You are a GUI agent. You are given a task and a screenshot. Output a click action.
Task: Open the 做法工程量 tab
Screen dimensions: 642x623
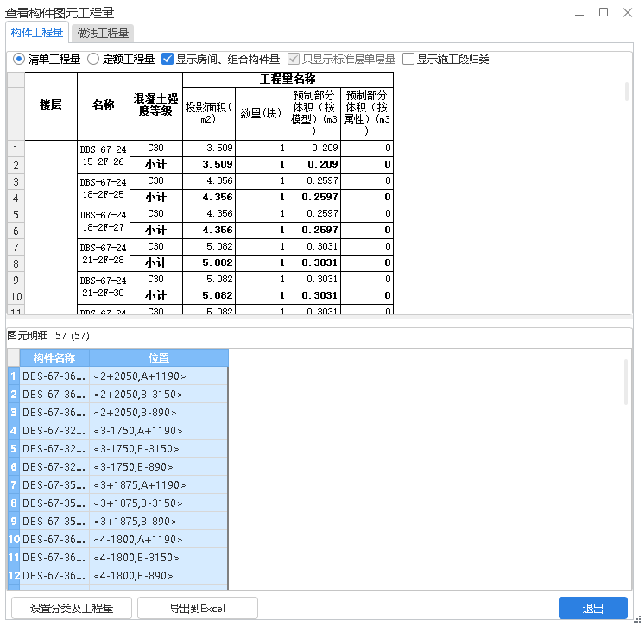click(103, 34)
